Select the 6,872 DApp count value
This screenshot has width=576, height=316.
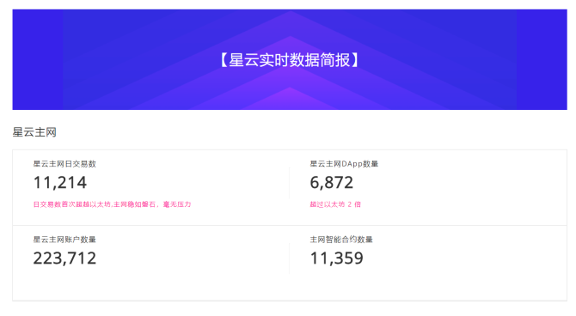pos(331,183)
